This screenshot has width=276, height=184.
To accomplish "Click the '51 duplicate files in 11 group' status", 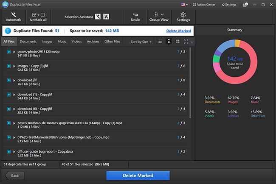I will [x=25, y=164].
